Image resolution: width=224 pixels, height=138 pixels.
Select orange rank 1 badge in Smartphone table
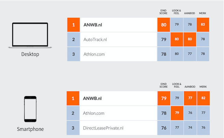point(73,98)
